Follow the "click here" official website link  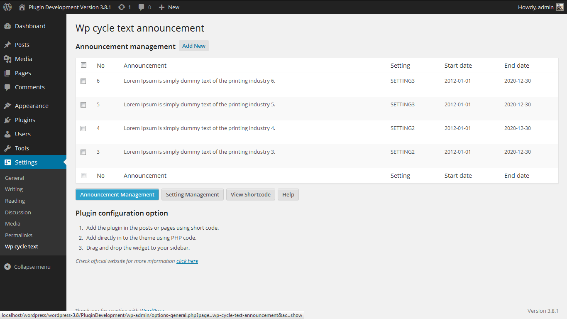click(187, 261)
